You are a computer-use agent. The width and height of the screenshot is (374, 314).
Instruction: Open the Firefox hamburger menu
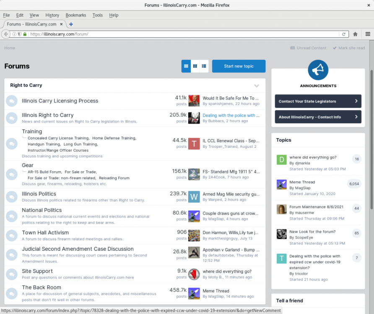coord(368,34)
